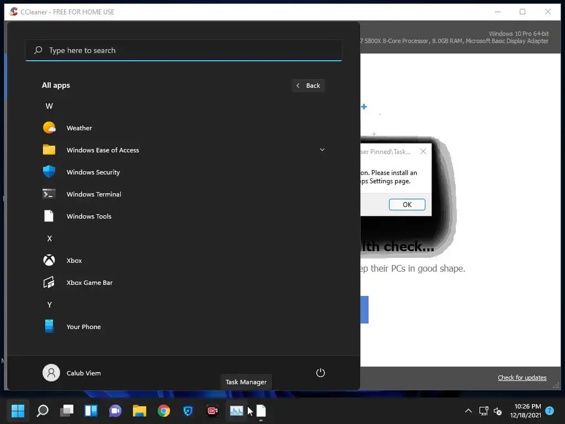Click muted volume tray icon

[498, 411]
